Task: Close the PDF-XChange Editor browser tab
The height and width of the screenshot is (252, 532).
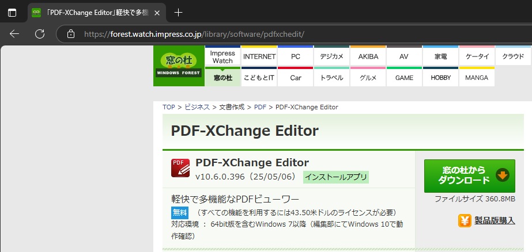Action: tap(157, 13)
